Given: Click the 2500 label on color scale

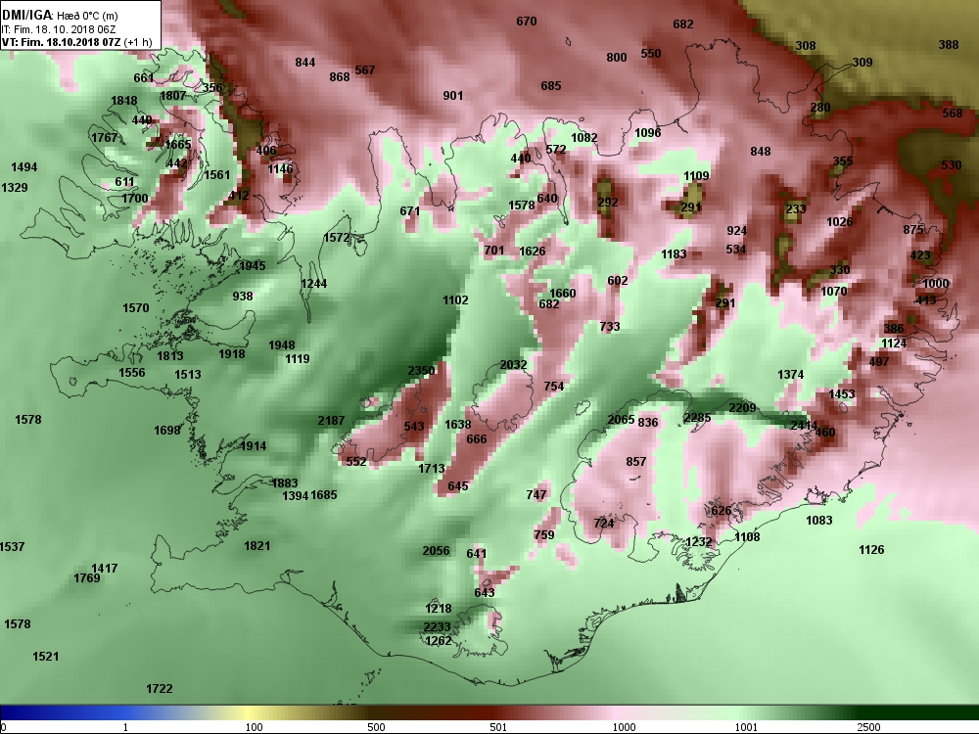Looking at the screenshot, I should click(868, 727).
